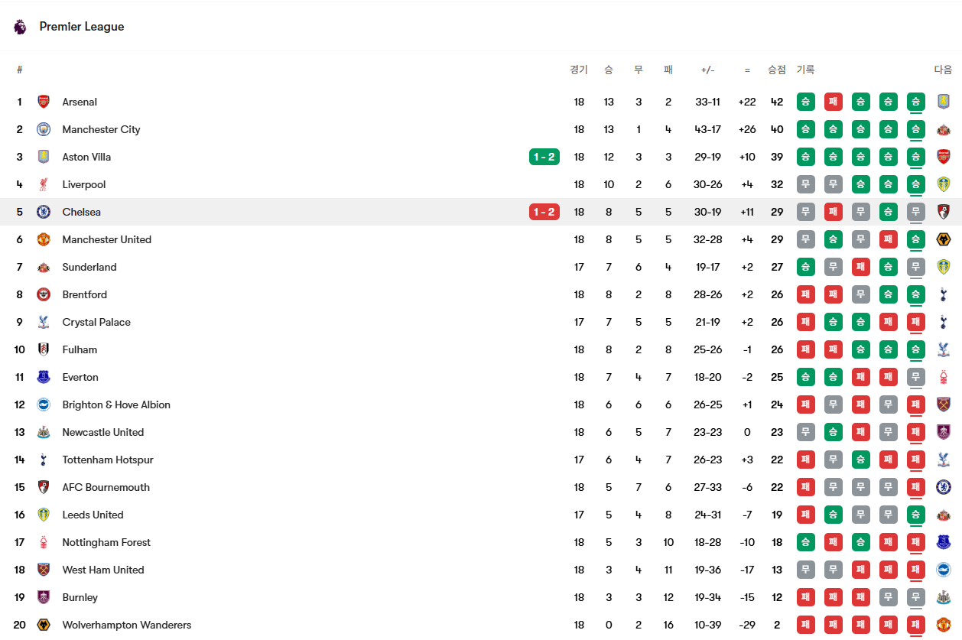Click the Everton club crest

44,377
